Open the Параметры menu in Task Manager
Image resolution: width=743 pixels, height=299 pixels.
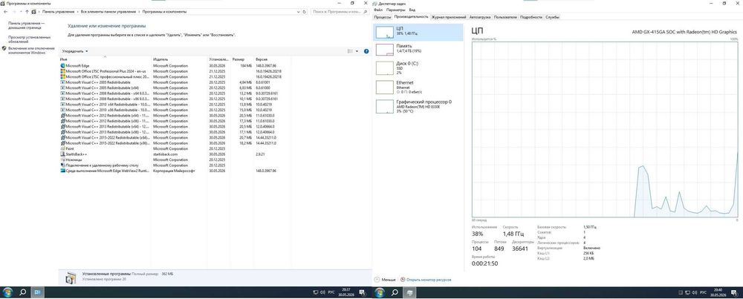click(x=396, y=10)
